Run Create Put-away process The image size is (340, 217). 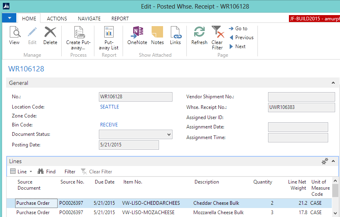78,38
